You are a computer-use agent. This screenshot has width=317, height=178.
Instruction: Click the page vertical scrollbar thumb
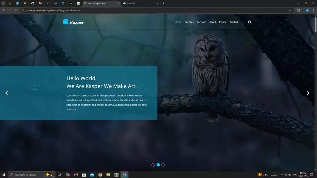pyautogui.click(x=316, y=25)
